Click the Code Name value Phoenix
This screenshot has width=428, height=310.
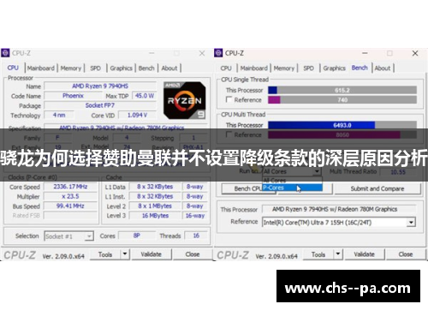(73, 96)
